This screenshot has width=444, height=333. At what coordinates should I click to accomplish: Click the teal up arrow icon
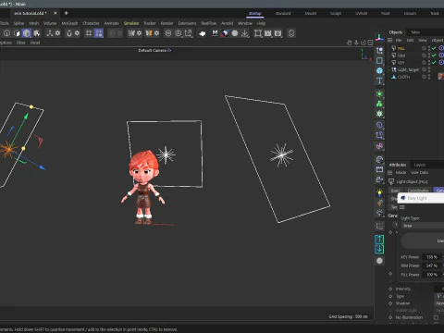click(x=379, y=239)
